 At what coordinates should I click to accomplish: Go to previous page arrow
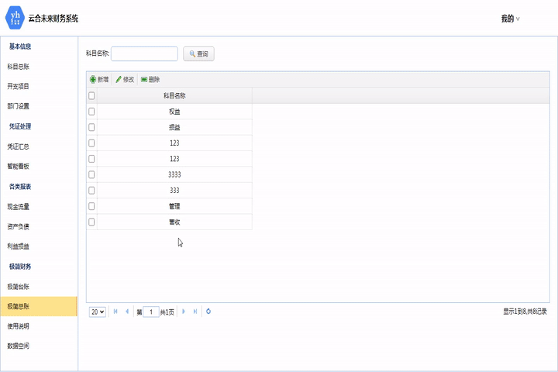point(127,312)
